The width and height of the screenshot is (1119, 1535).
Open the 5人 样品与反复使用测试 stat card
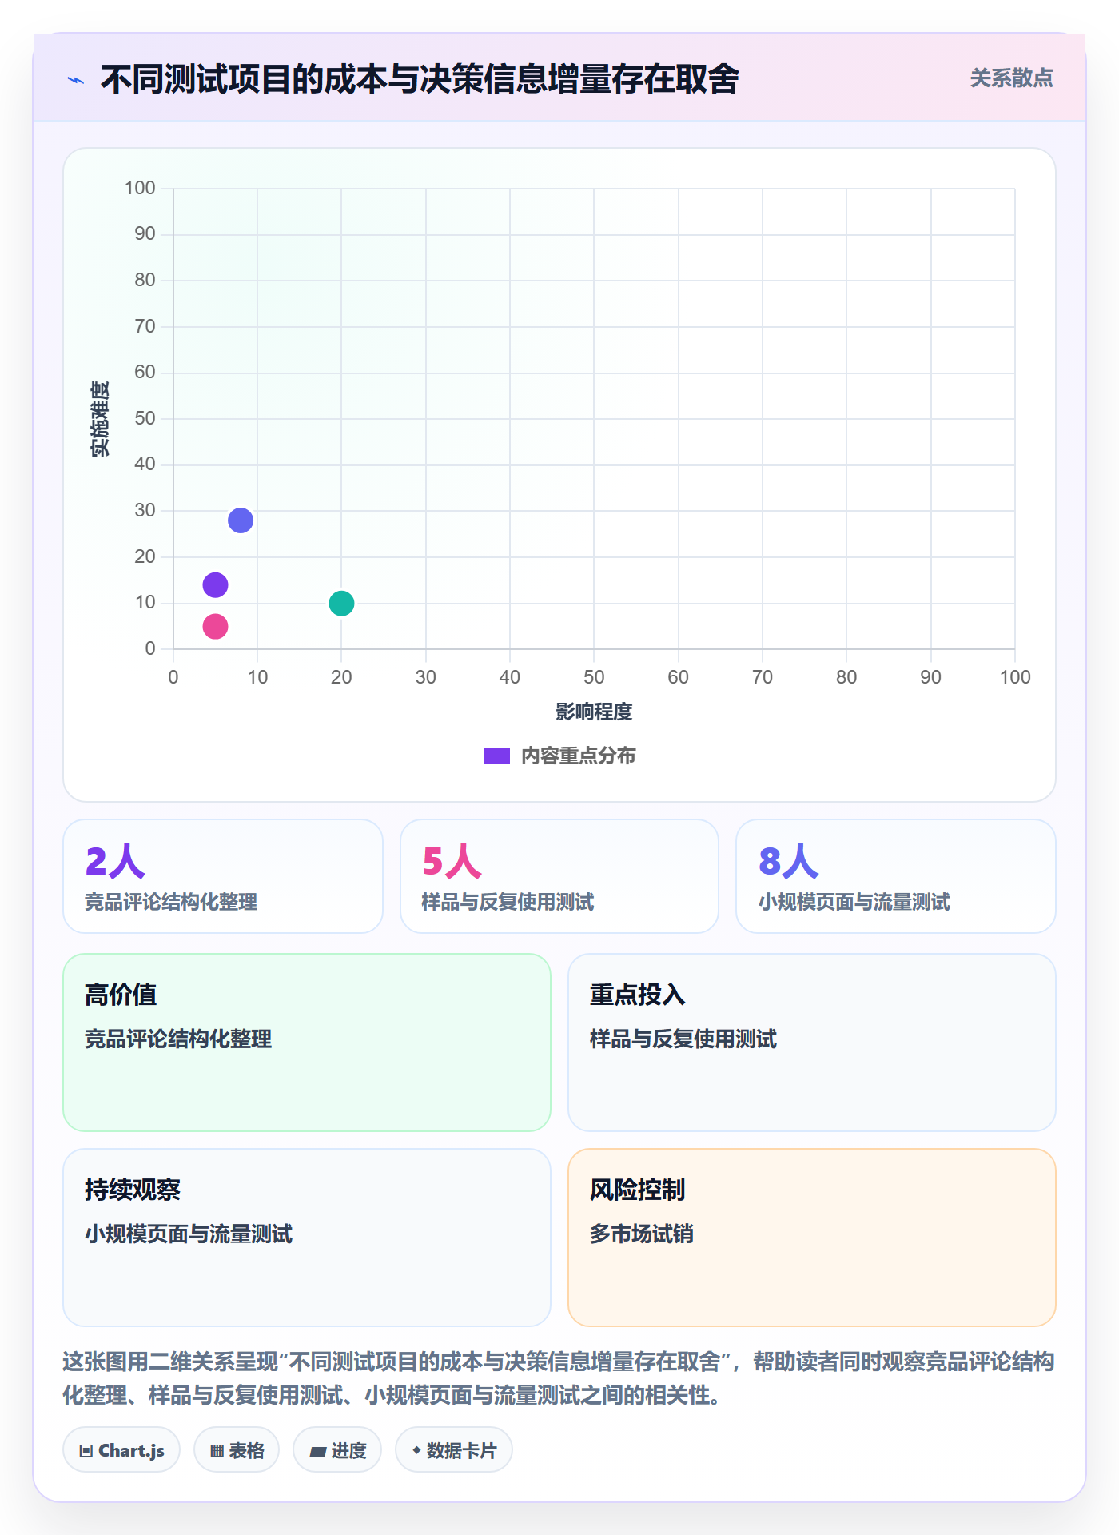click(x=559, y=876)
